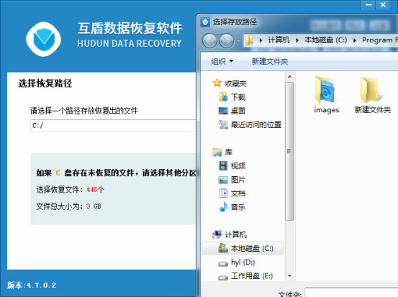Click the 文件总大小为 3 GB text
This screenshot has width=398, height=297.
coord(68,206)
